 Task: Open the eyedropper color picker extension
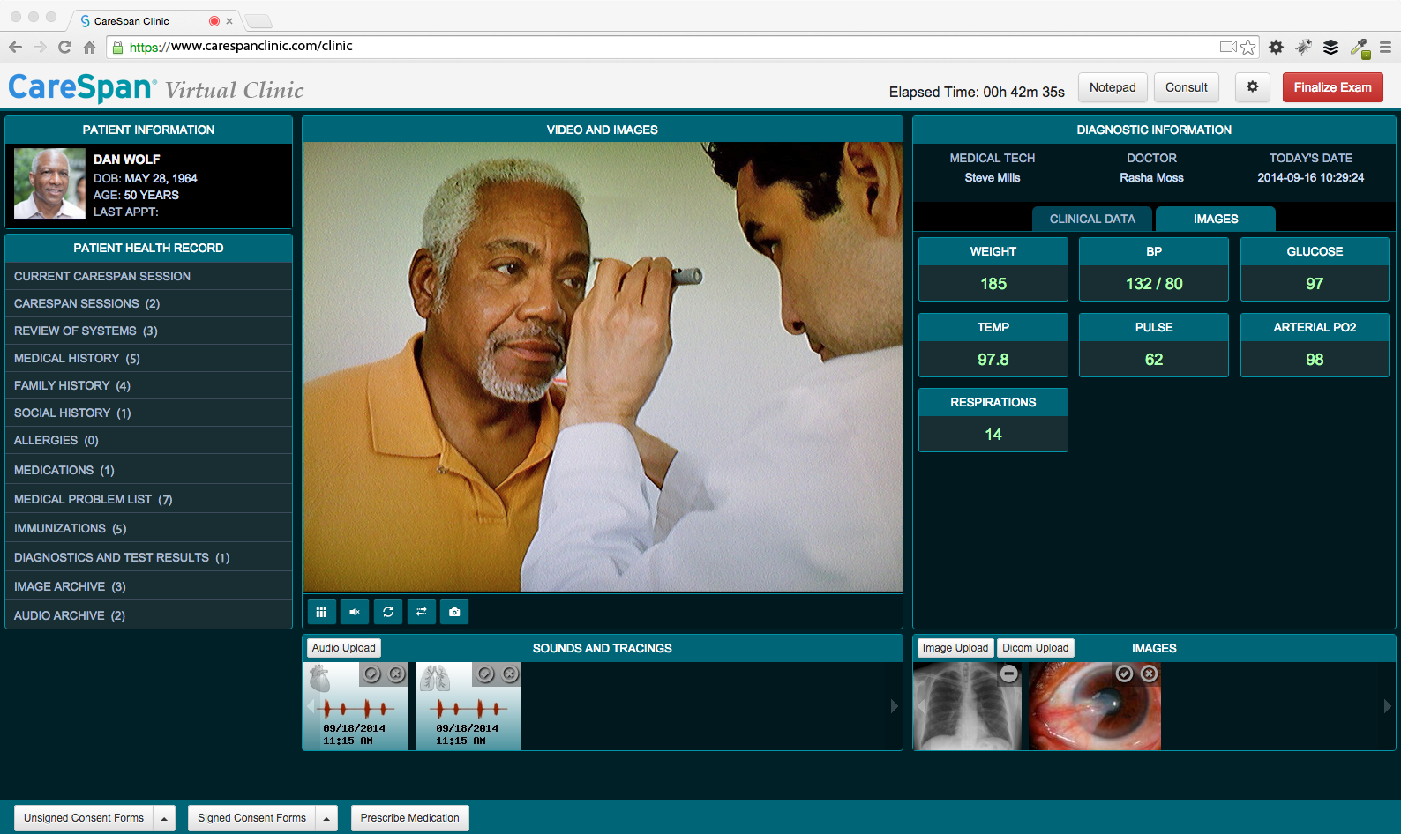coord(1360,48)
